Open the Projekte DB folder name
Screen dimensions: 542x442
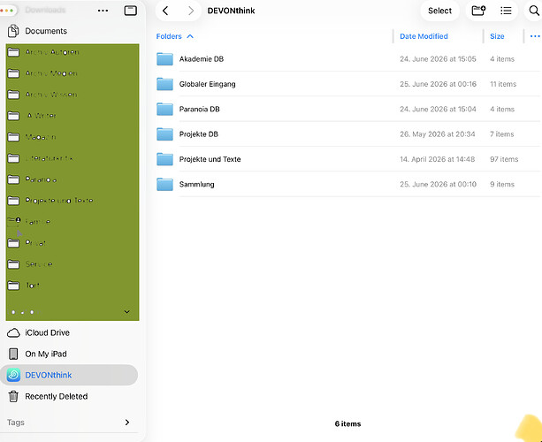click(198, 134)
